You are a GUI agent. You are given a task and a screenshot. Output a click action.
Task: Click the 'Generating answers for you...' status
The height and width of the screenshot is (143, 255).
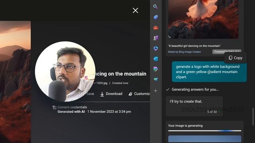(195, 89)
